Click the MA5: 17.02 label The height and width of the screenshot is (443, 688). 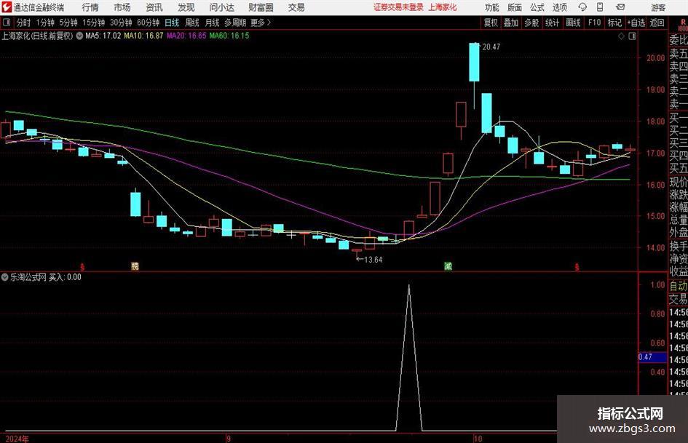click(x=103, y=36)
